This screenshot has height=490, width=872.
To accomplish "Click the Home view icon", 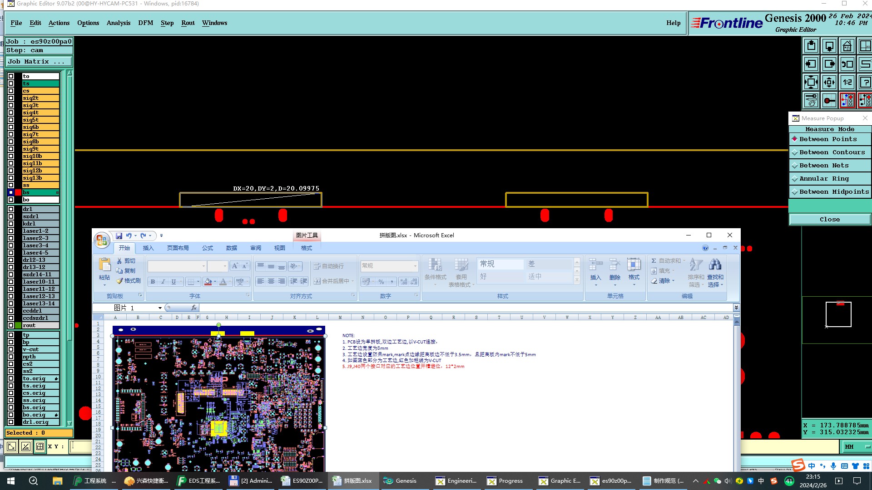I will (847, 46).
